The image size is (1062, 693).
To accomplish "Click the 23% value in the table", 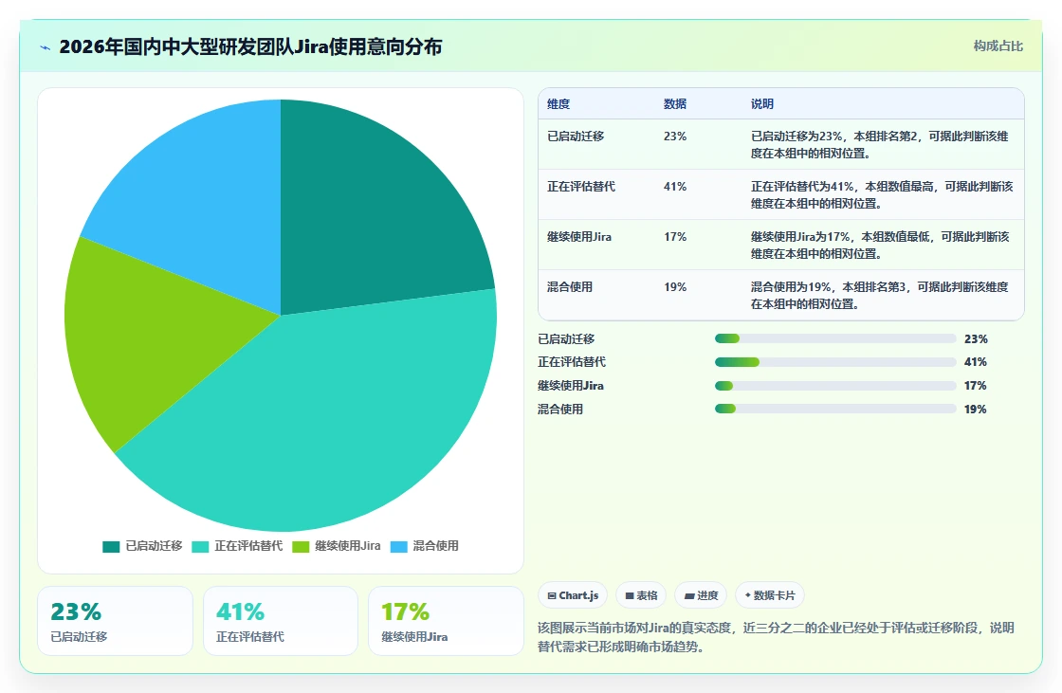I will [675, 137].
